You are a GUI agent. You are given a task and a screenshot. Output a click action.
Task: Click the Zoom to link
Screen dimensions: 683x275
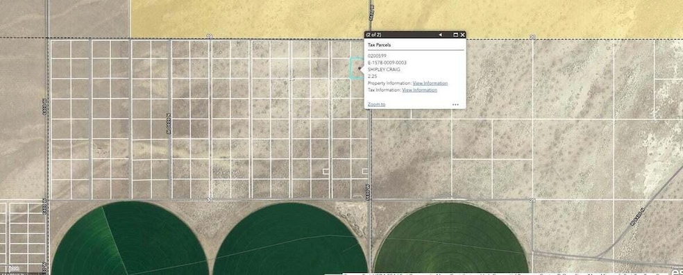click(x=376, y=104)
